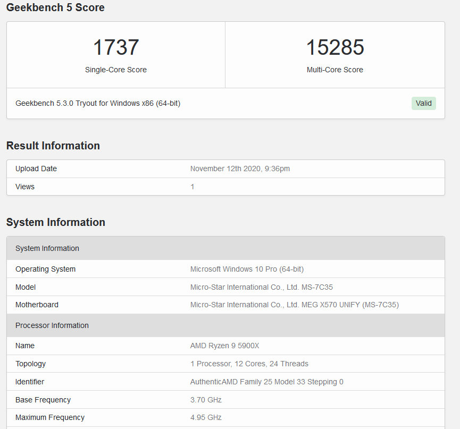Select the Single-Core Score label
The image size is (460, 429).
coord(116,70)
